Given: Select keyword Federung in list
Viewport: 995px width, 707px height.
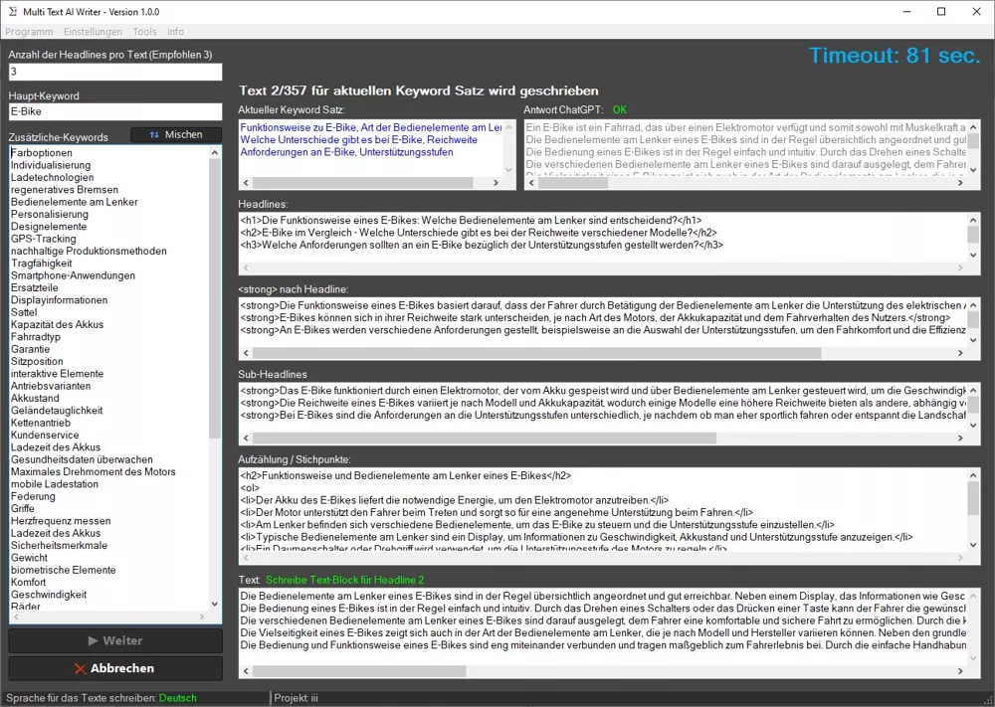Looking at the screenshot, I should pyautogui.click(x=33, y=496).
